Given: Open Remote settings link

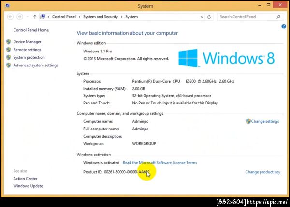Looking at the screenshot, I should (27, 50).
